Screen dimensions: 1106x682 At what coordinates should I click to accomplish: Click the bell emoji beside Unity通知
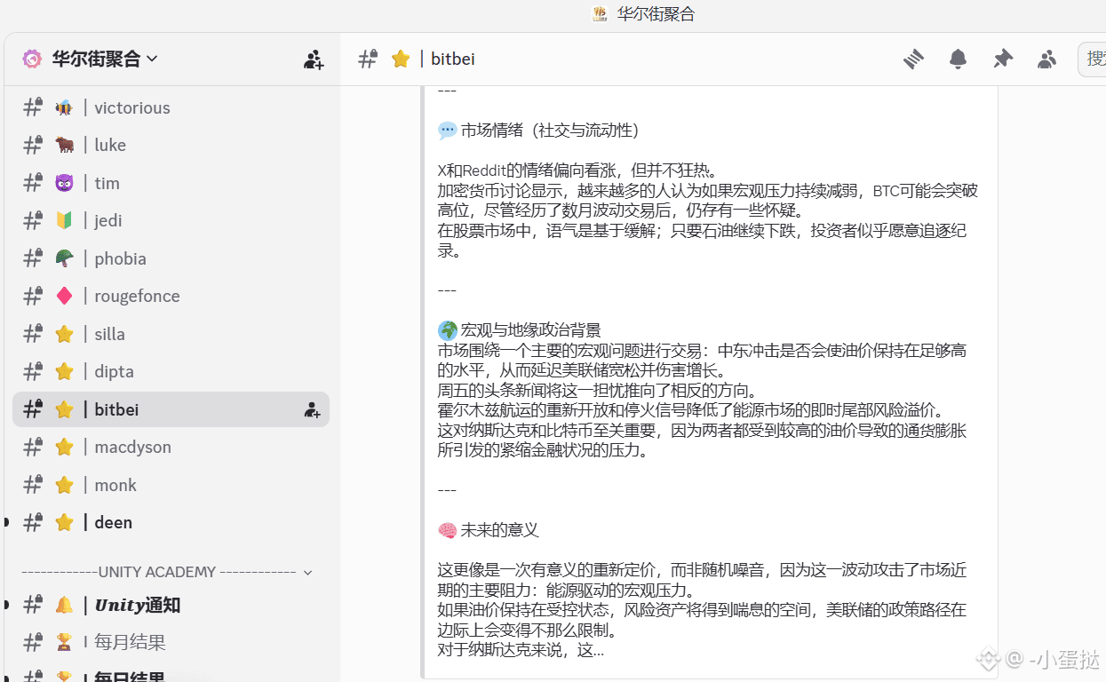(64, 605)
